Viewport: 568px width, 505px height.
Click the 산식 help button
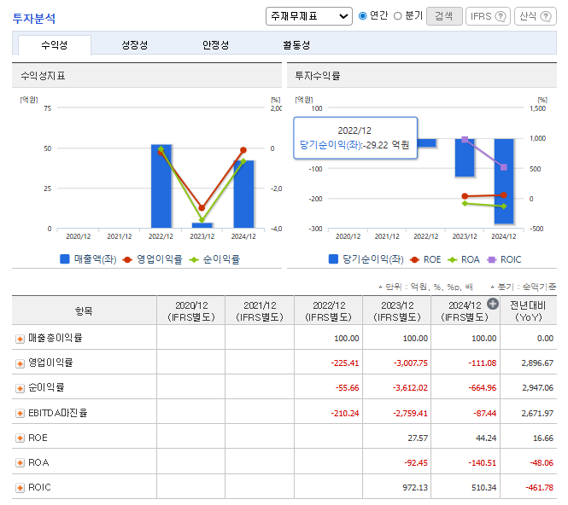pos(535,16)
